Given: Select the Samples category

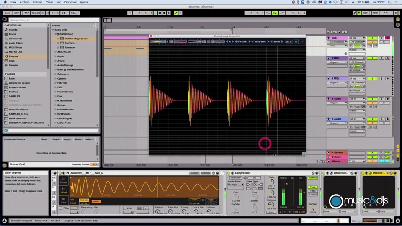Looking at the screenshot, I should pyautogui.click(x=13, y=65).
